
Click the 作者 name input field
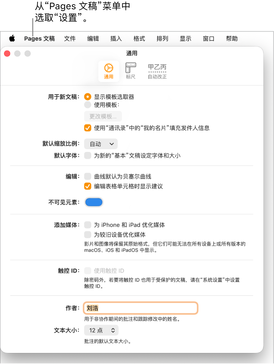point(141,308)
